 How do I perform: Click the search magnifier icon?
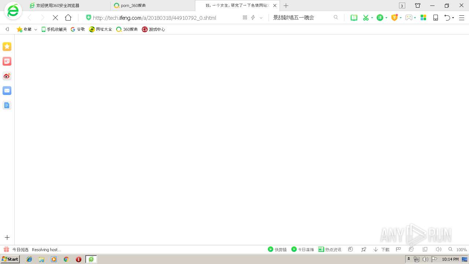point(336,17)
